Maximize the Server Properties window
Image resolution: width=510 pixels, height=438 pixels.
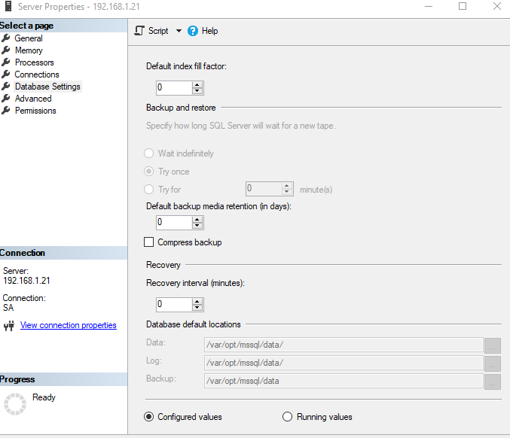(463, 6)
